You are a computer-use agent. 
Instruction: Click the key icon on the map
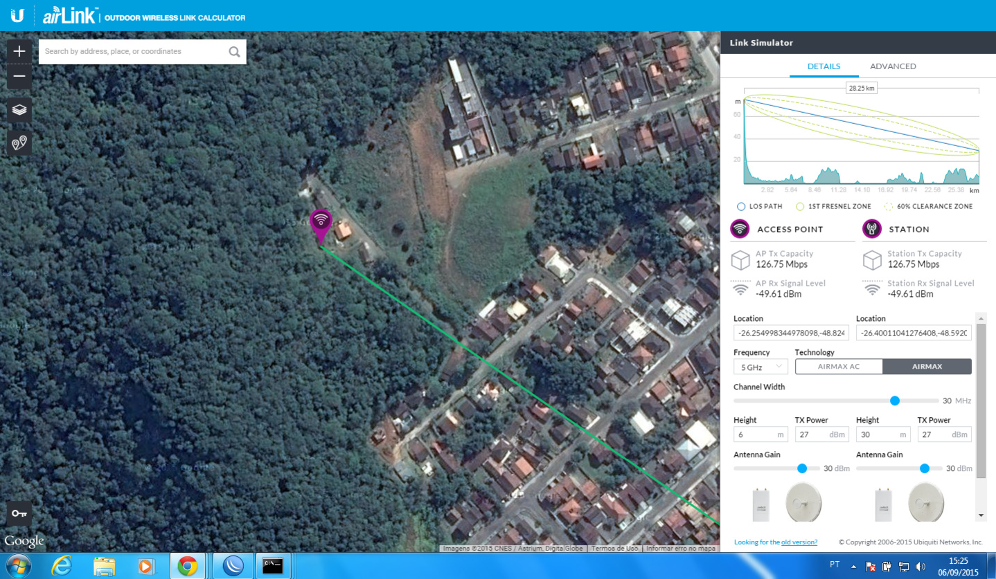tap(19, 513)
